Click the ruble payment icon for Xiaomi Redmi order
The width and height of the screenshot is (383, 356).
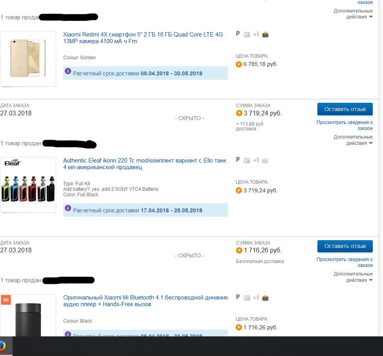click(x=238, y=34)
